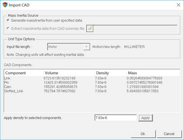Viewport: 184px width, 140px height.
Task: Click the apply density value input field
Action: [115, 118]
